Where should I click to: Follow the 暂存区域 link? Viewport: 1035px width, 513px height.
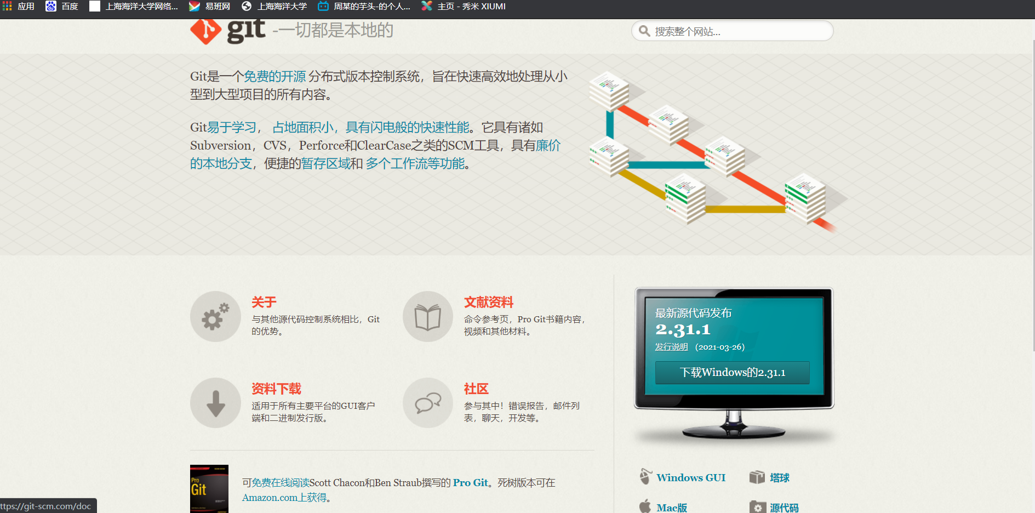326,163
